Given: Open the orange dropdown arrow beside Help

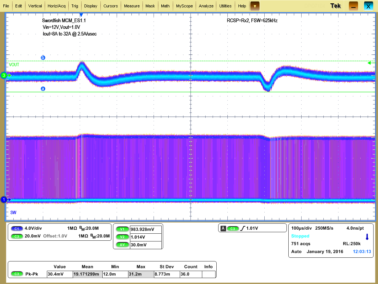Looking at the screenshot, I should [x=254, y=6].
